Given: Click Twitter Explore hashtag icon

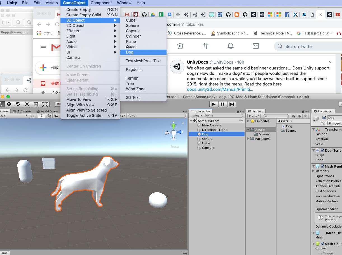Looking at the screenshot, I should pyautogui.click(x=205, y=46).
